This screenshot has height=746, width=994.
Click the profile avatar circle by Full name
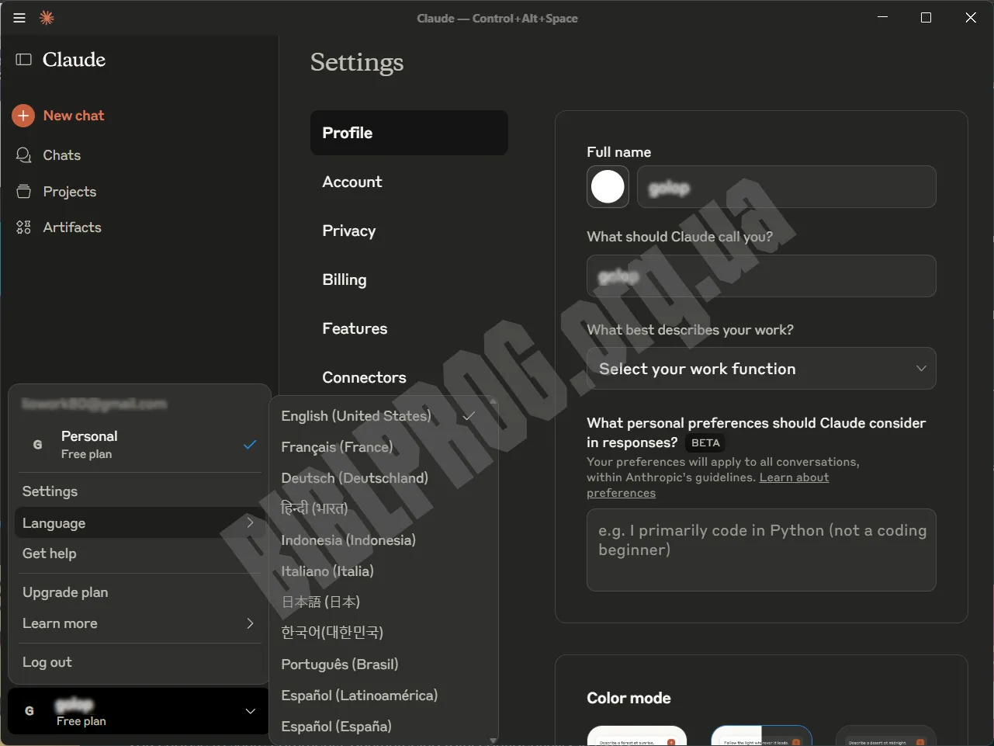pyautogui.click(x=608, y=187)
